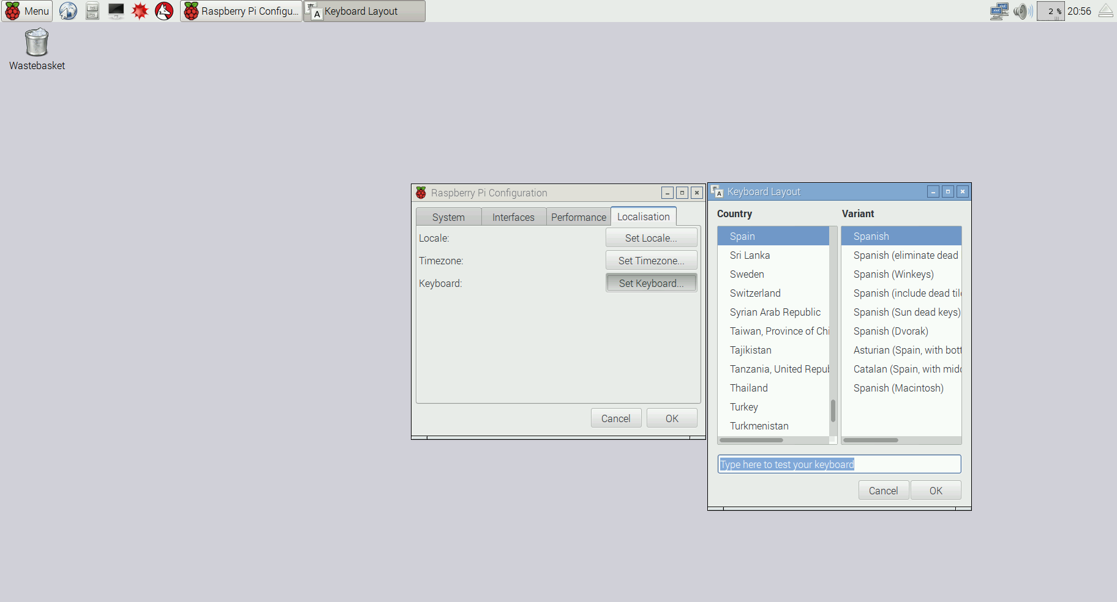Select the Localisation tab

tap(644, 217)
